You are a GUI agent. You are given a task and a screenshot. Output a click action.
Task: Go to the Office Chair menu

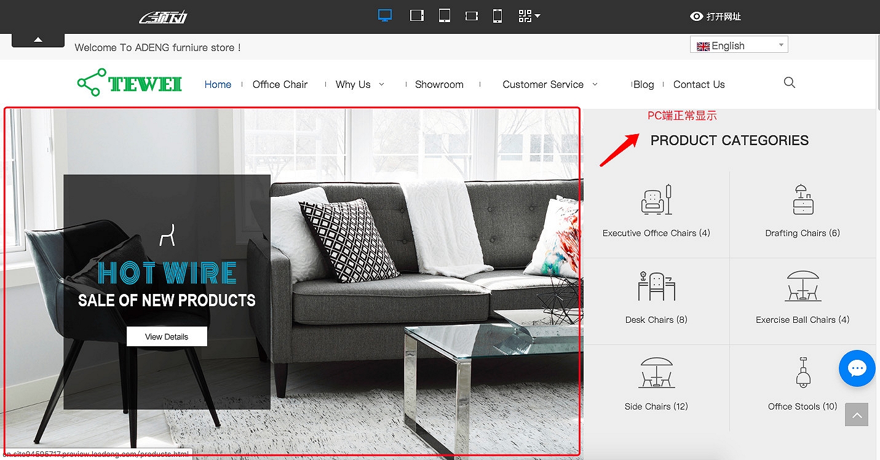tap(280, 84)
